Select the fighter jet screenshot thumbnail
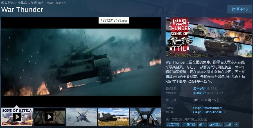This screenshot has height=128, width=253. coord(81,117)
